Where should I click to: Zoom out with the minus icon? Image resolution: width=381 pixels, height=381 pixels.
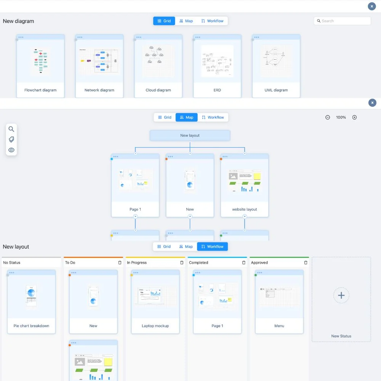coord(328,117)
